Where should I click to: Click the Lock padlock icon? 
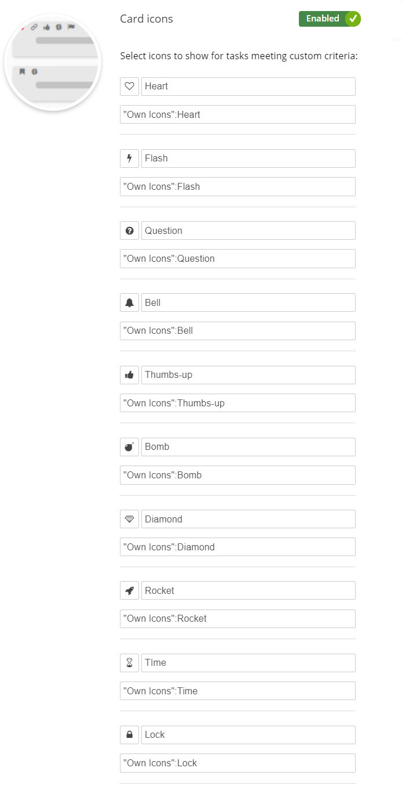(x=129, y=734)
